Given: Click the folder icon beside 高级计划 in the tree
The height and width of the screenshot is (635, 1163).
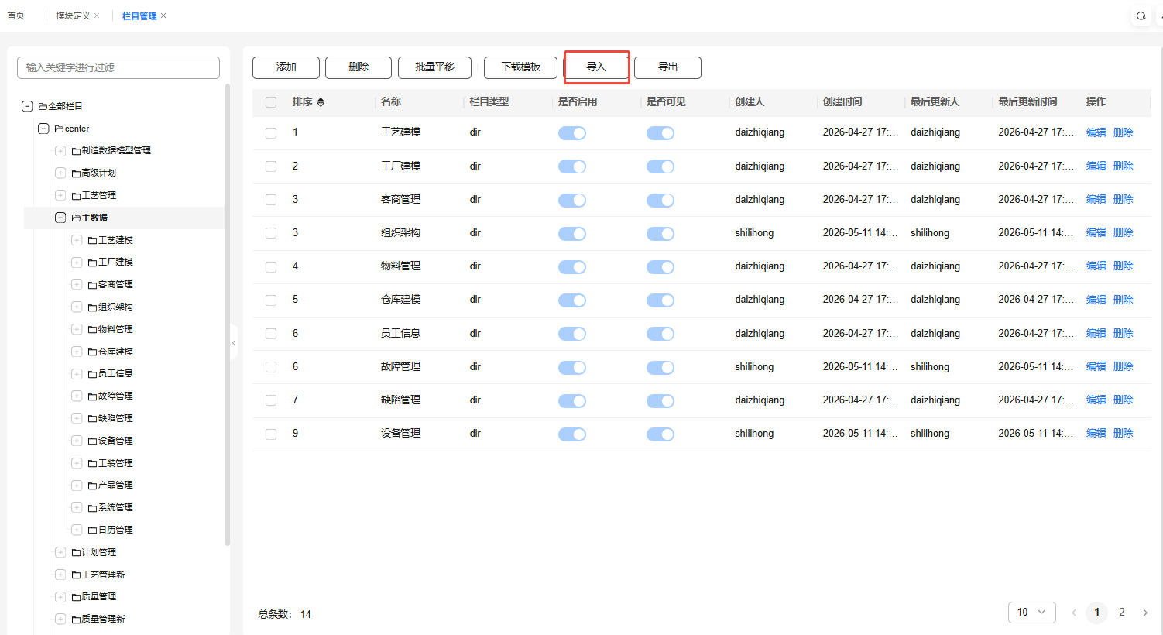Looking at the screenshot, I should (x=76, y=173).
